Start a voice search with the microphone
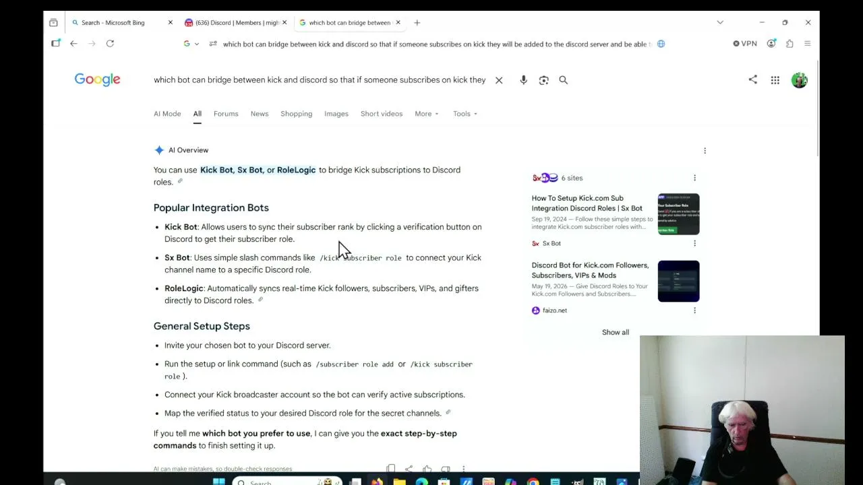The image size is (863, 485). pyautogui.click(x=523, y=80)
